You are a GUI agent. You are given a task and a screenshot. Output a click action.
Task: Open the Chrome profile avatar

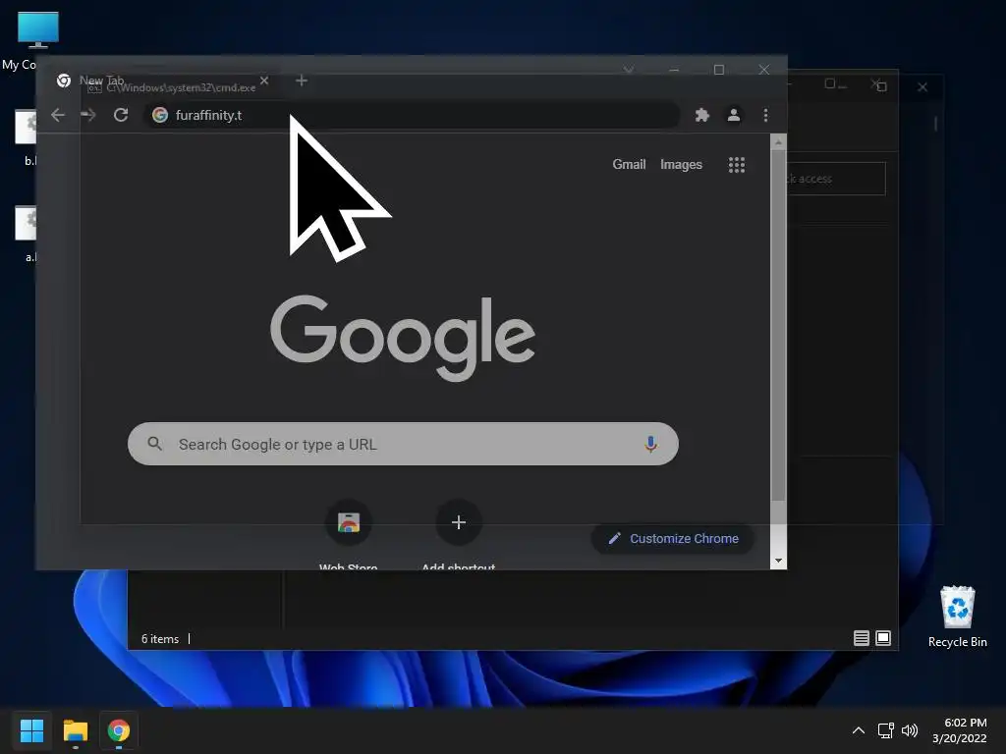coord(733,115)
